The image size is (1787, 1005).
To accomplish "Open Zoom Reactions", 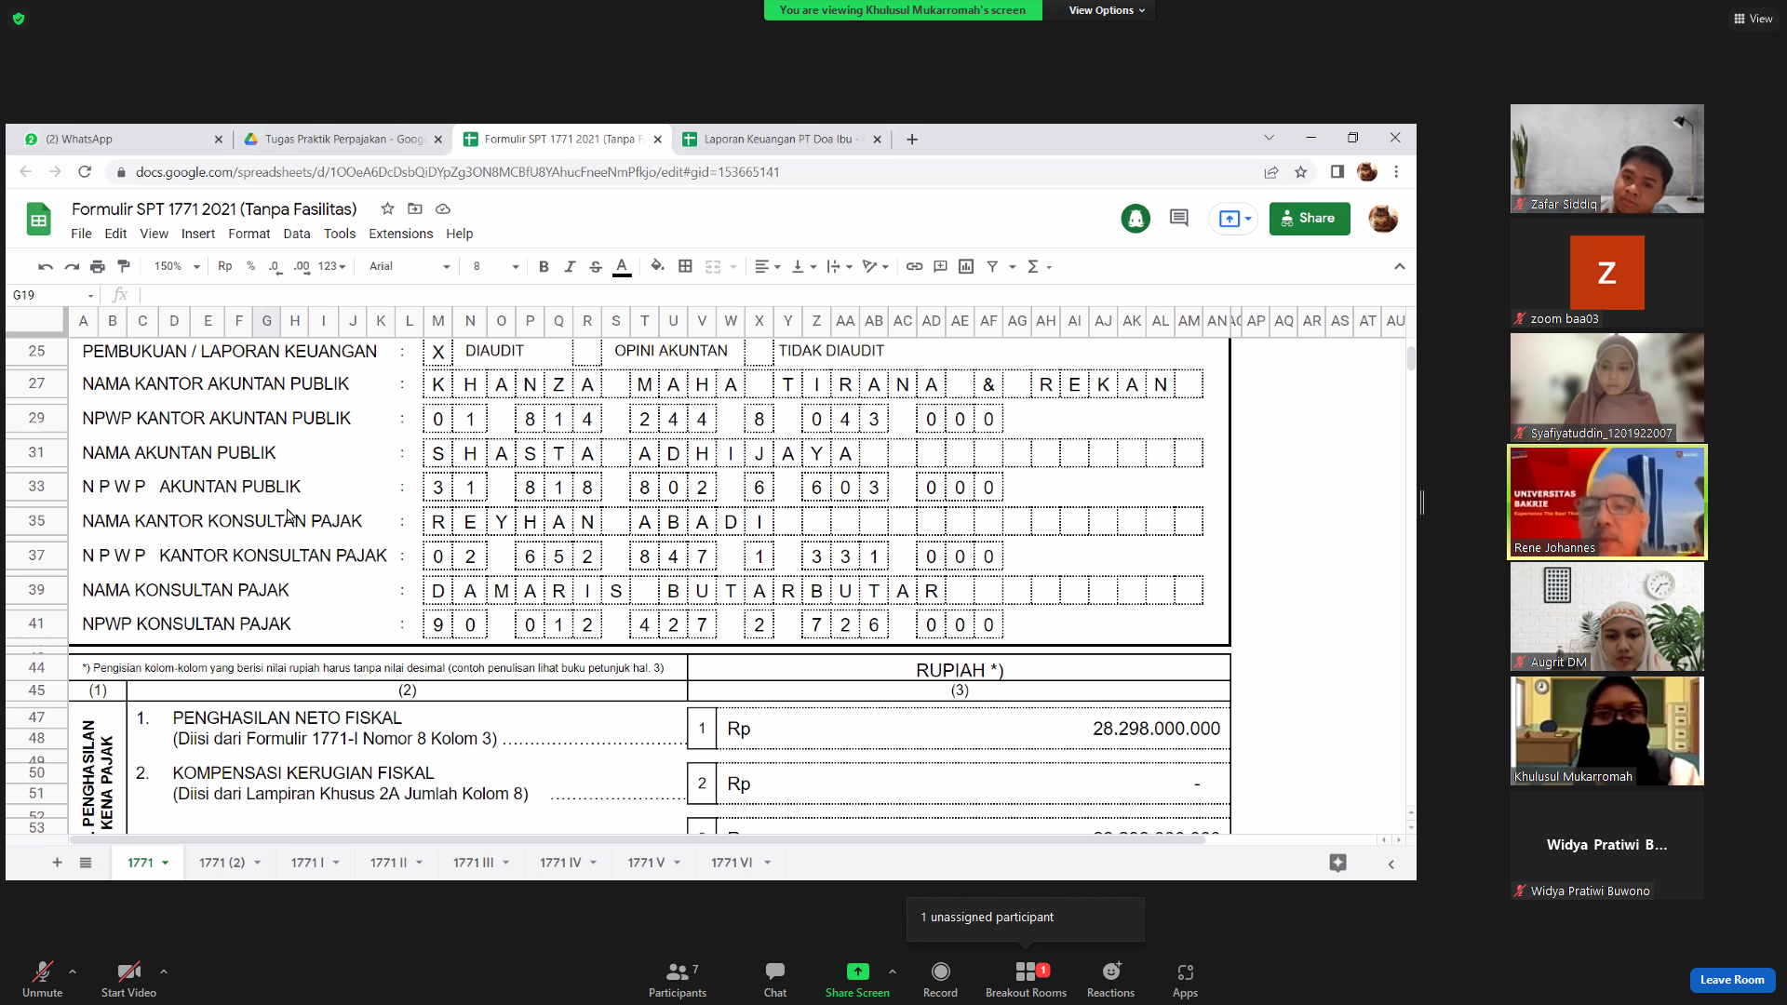I will click(1110, 979).
